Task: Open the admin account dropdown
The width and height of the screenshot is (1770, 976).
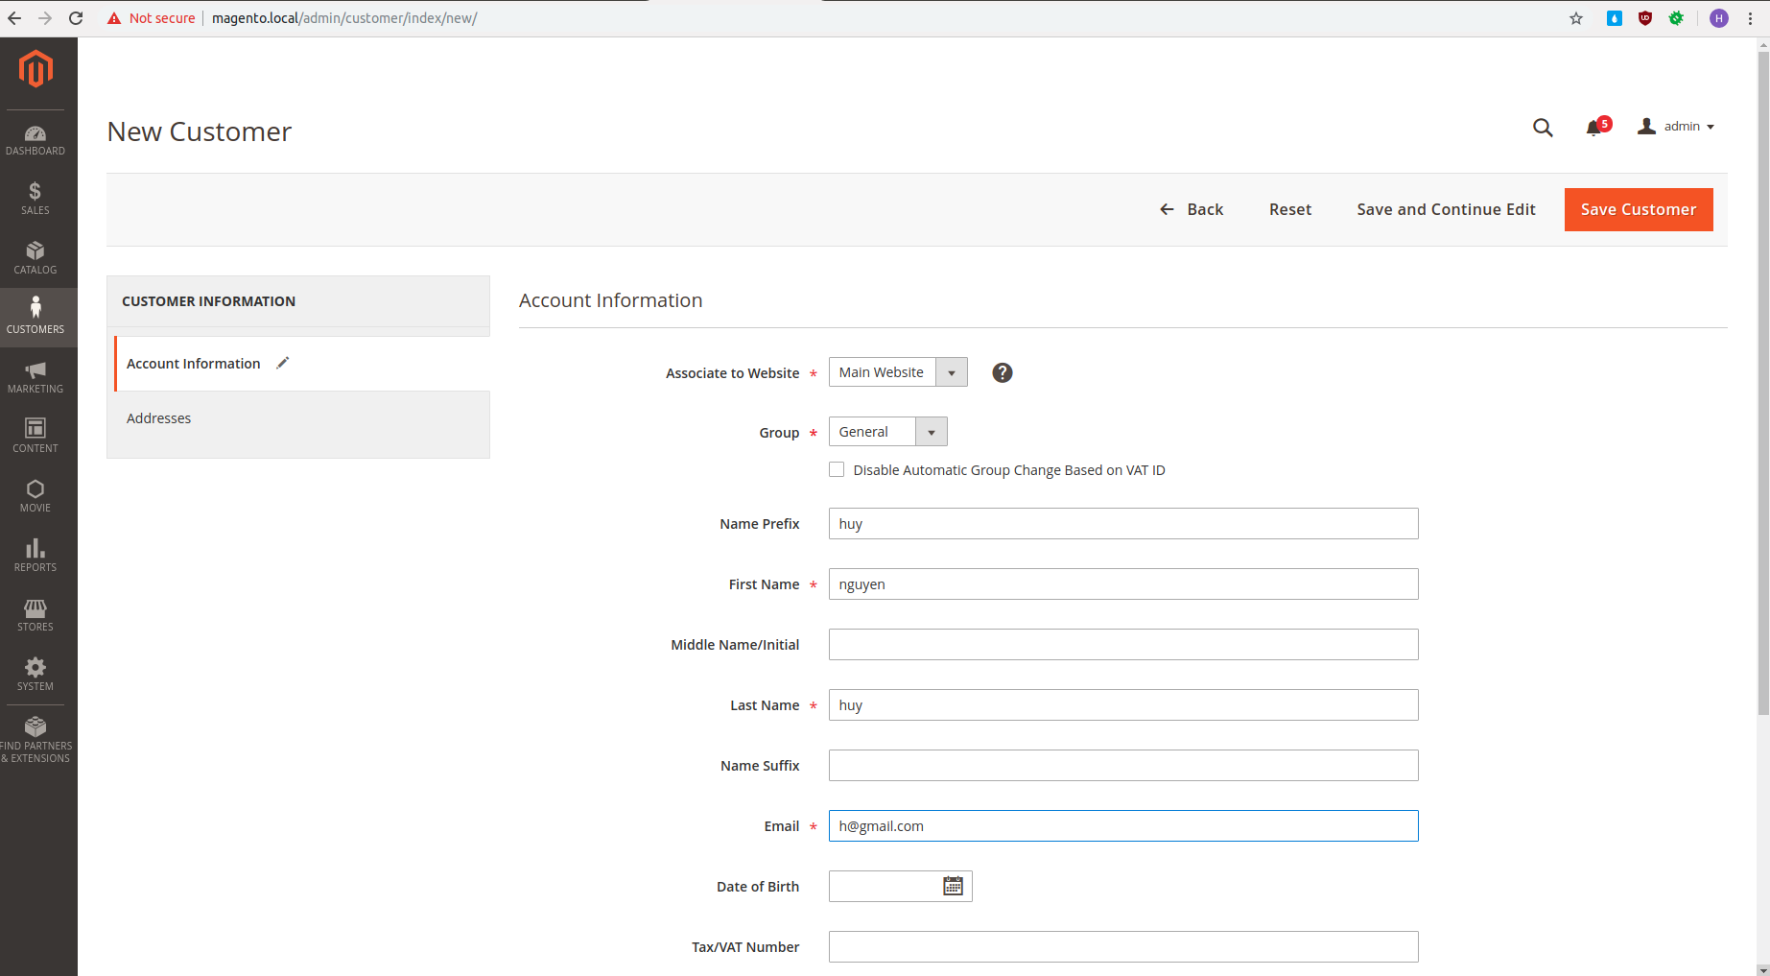Action: pos(1676,127)
